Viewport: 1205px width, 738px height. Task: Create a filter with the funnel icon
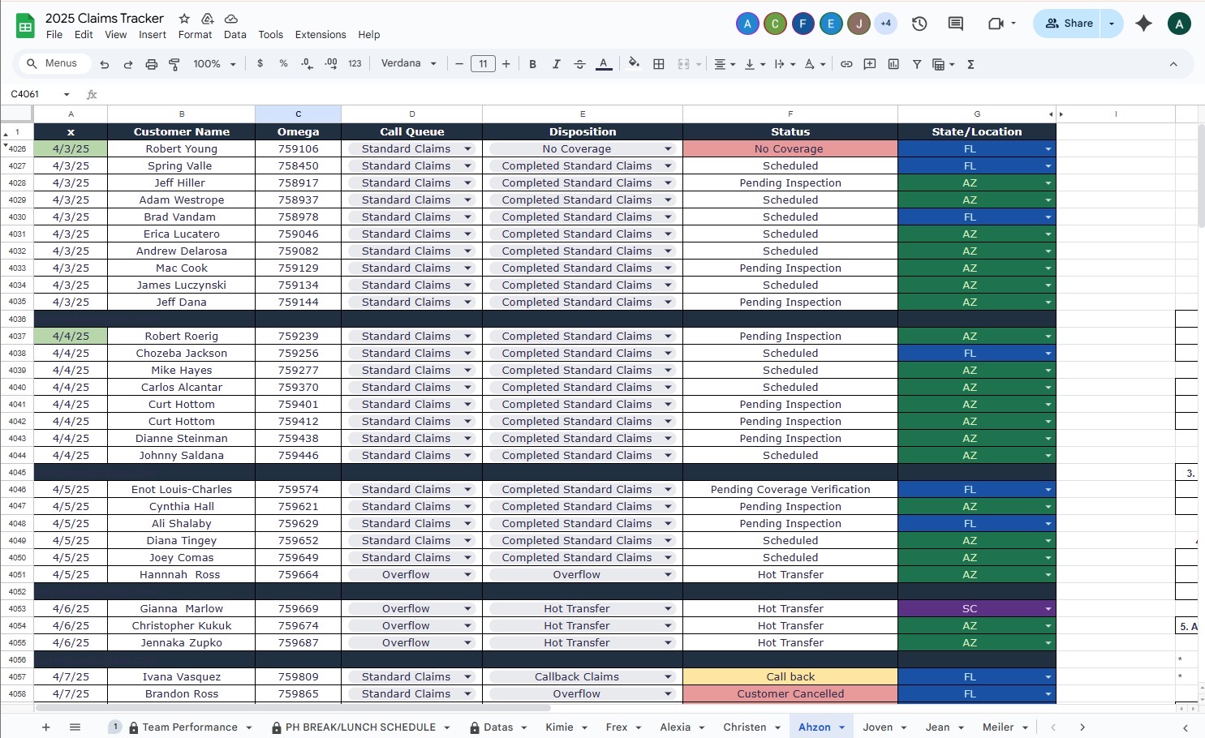[917, 64]
